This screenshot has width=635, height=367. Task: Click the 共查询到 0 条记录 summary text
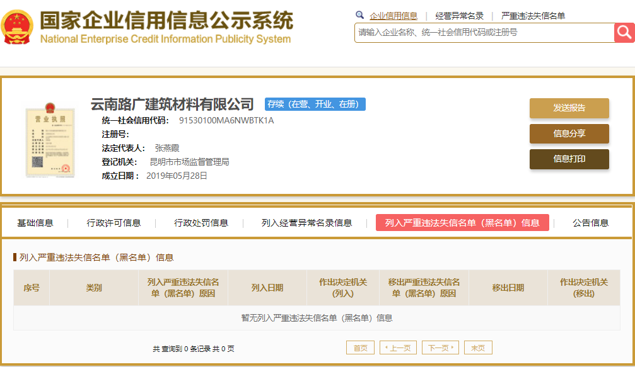(x=194, y=348)
